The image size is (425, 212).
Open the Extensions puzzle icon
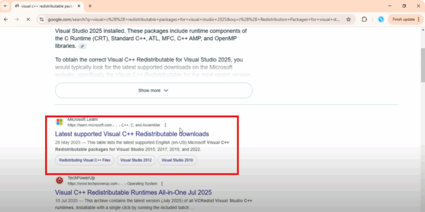click(364, 19)
